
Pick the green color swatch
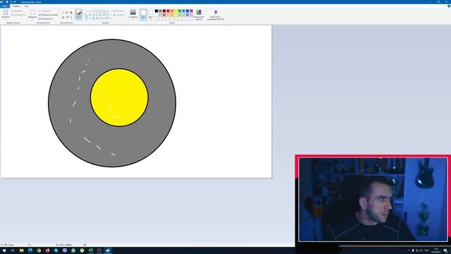tap(180, 11)
